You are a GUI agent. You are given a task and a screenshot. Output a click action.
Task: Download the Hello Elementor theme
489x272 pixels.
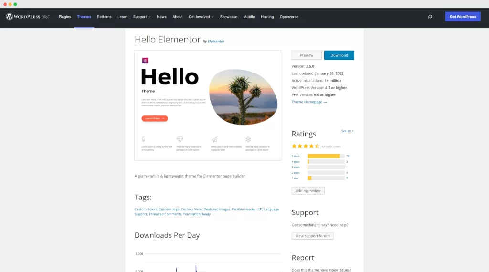339,55
